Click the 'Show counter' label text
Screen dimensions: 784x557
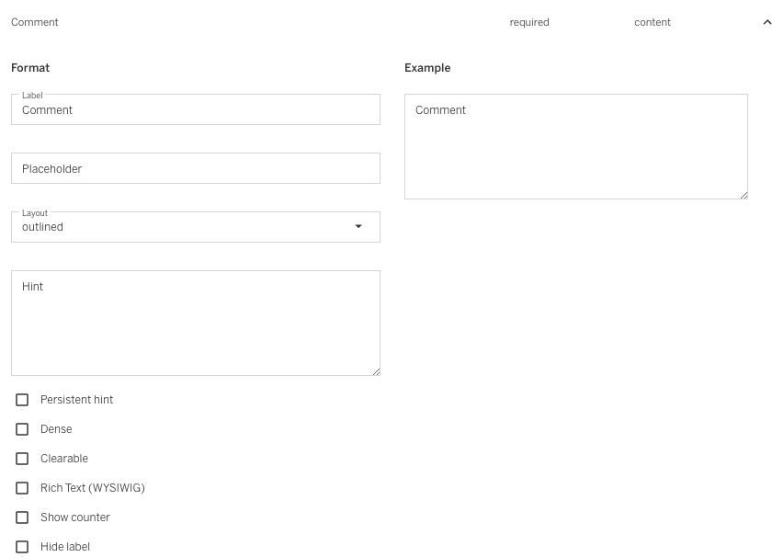coord(75,517)
